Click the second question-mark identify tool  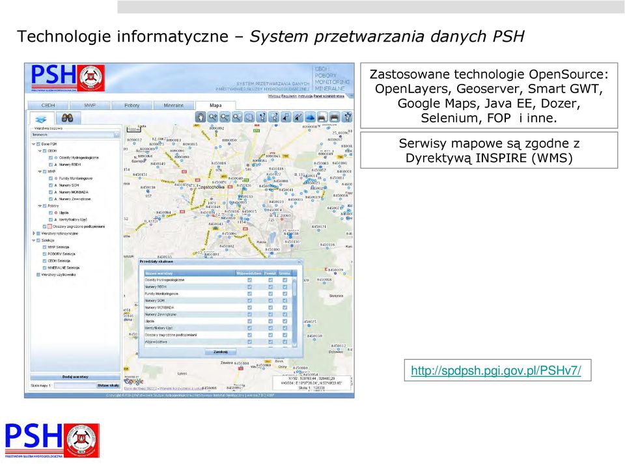(x=274, y=116)
